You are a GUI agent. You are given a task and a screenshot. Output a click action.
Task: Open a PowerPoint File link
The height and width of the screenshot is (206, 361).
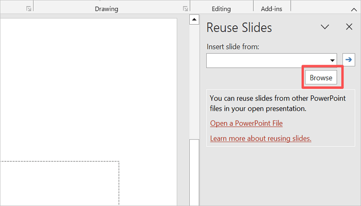point(247,123)
